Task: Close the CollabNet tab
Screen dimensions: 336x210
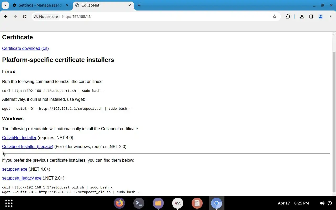Action: [130, 5]
